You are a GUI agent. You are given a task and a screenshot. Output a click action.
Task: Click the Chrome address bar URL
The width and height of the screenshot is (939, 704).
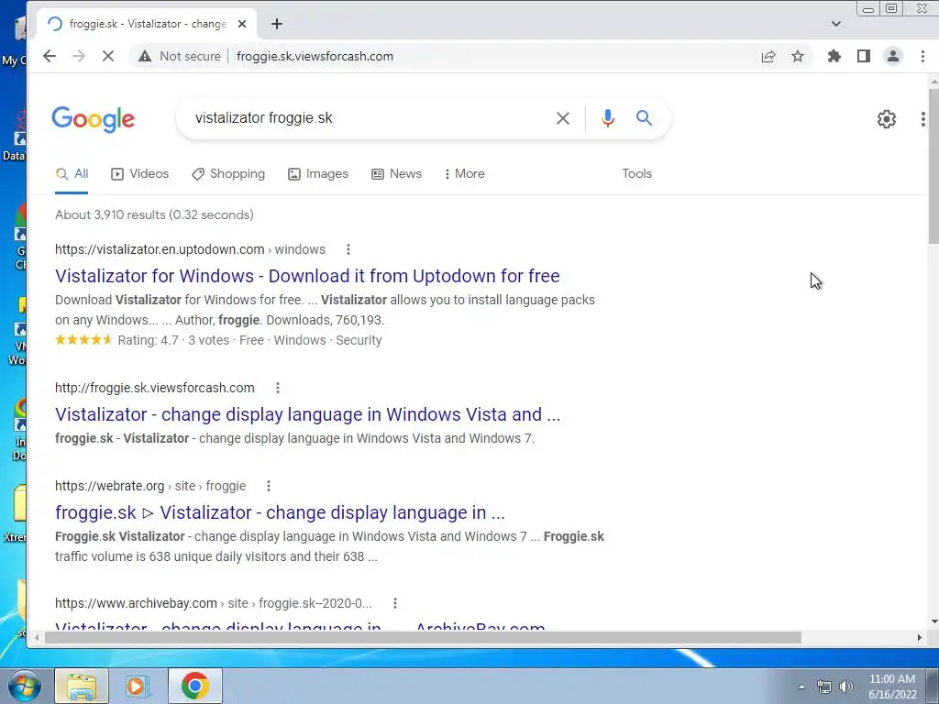coord(315,56)
